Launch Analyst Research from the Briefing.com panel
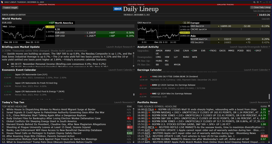This screenshot has height=144, width=272. click(120, 47)
